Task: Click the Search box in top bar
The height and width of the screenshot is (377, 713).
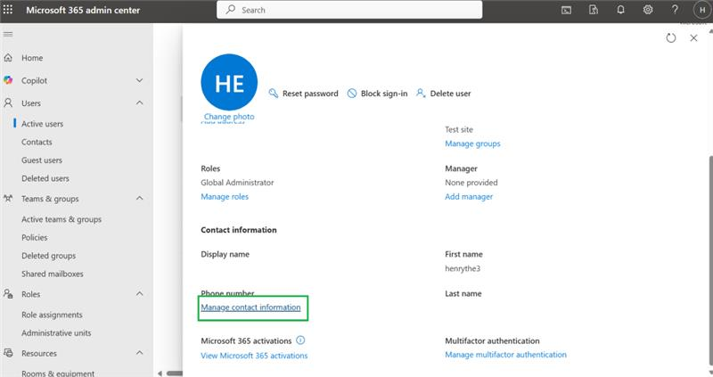Action: pyautogui.click(x=349, y=10)
